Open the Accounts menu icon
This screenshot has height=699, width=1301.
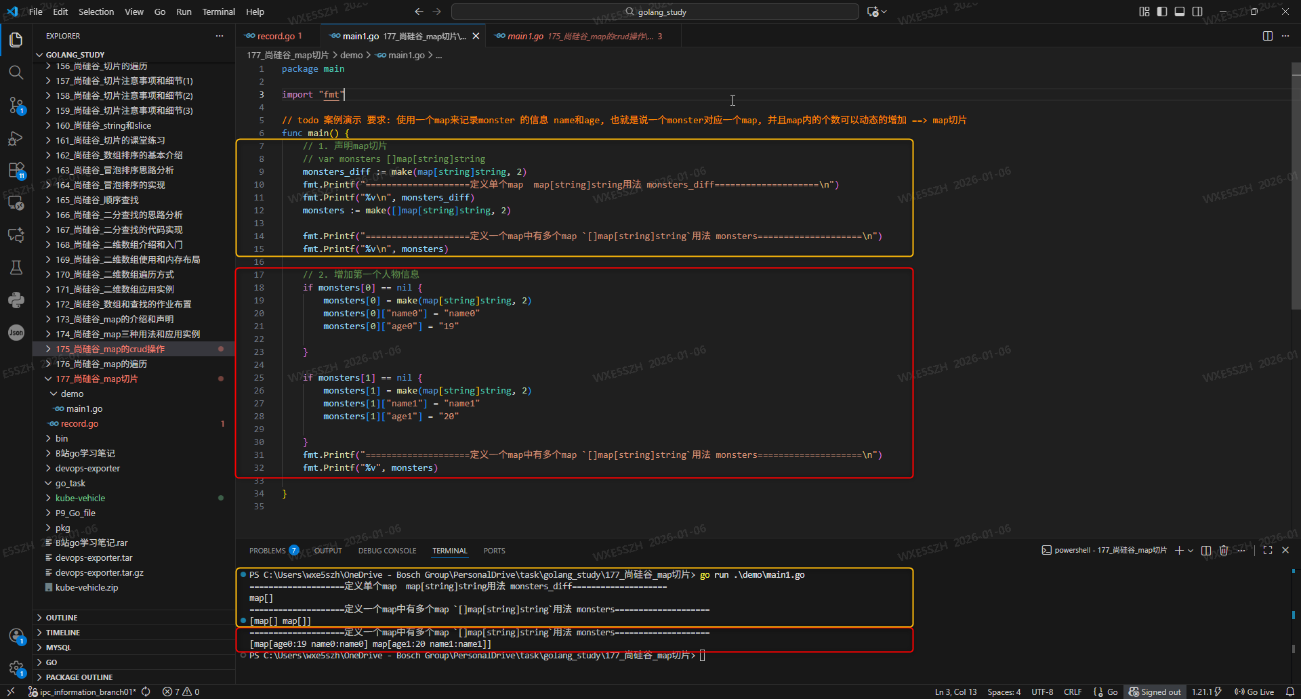pyautogui.click(x=16, y=636)
